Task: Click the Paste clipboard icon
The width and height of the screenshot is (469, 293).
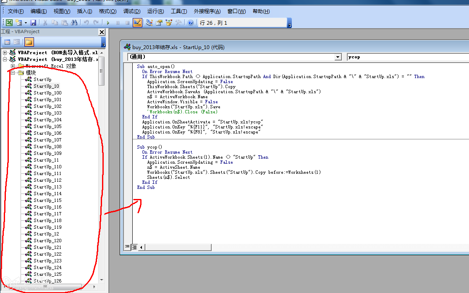Action: (x=64, y=23)
